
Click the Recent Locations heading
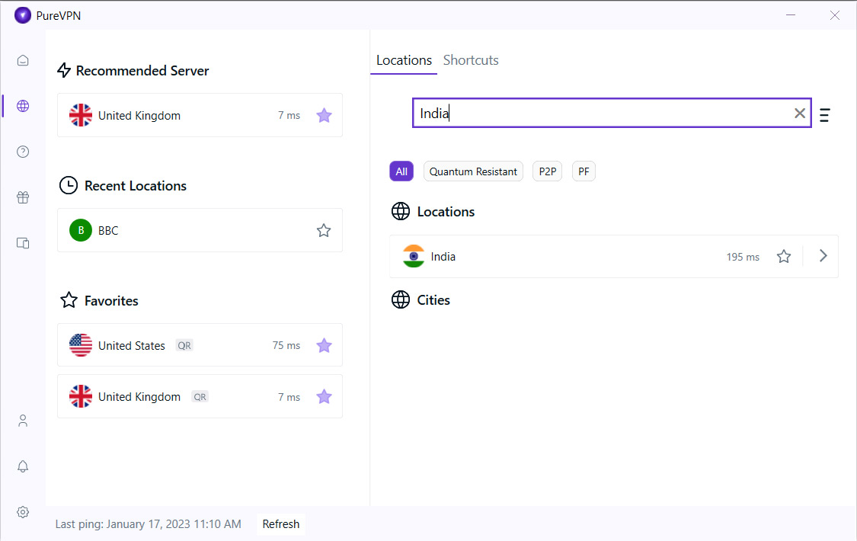[x=136, y=186]
